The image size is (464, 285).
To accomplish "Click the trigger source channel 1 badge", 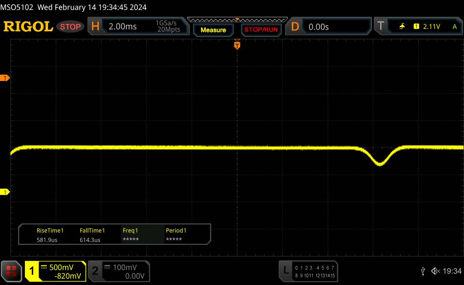I will pos(416,27).
